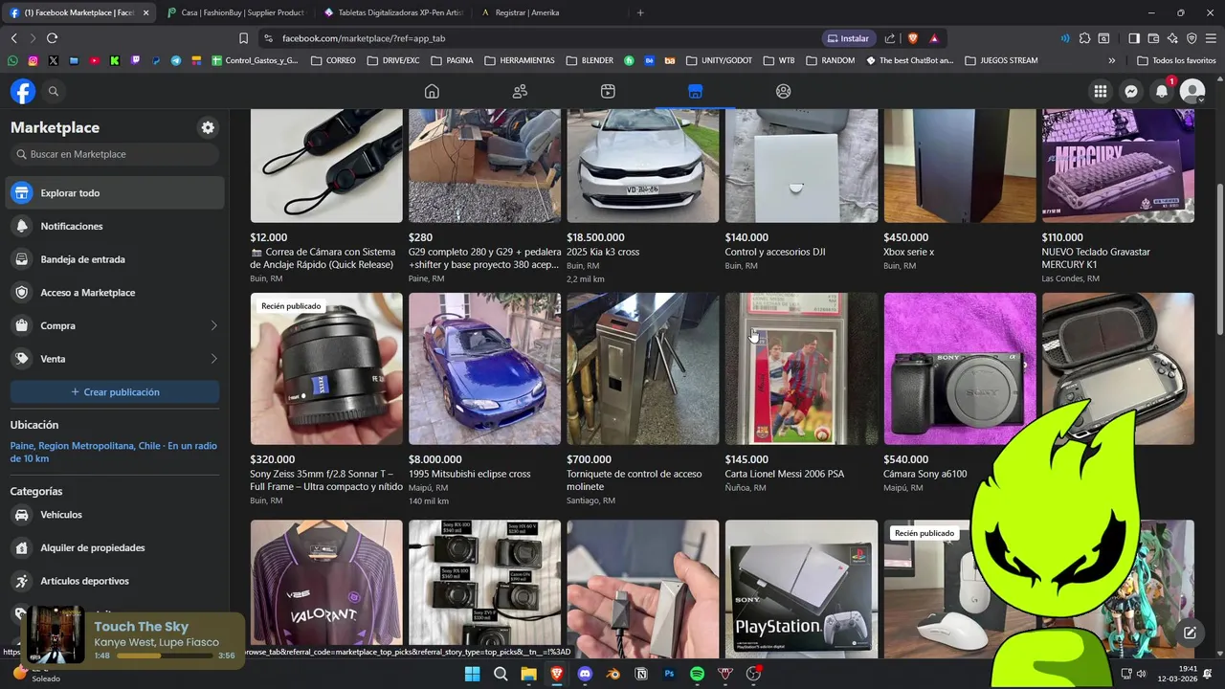Reload the page in Brave
1225x689 pixels.
click(x=52, y=38)
